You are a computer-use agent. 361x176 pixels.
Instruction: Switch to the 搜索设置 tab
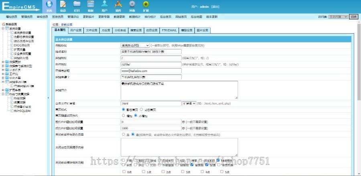[136, 30]
